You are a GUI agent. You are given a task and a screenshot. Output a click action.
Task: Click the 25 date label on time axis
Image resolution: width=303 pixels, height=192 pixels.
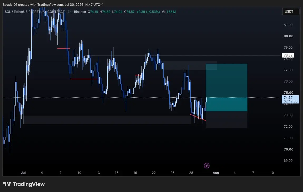tap(172, 173)
